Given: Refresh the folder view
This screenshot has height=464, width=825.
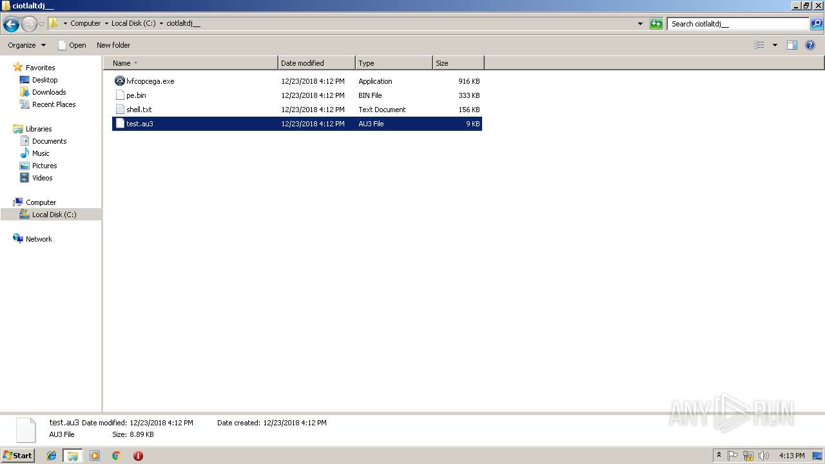Looking at the screenshot, I should point(656,24).
